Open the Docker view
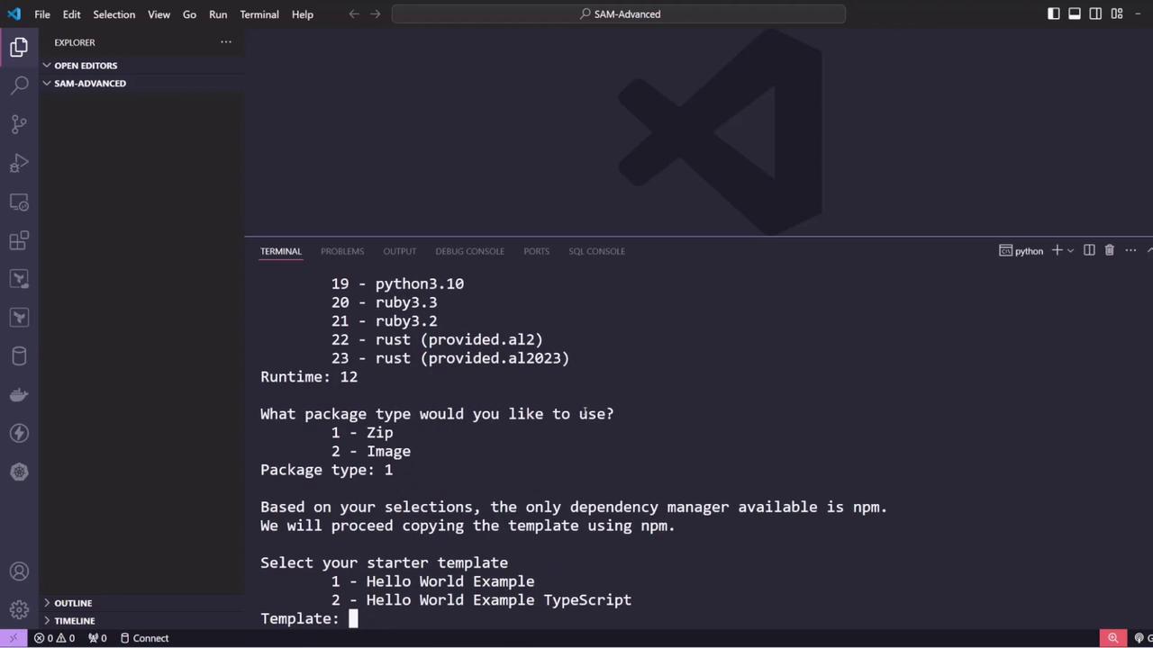This screenshot has height=648, width=1153. 19,394
